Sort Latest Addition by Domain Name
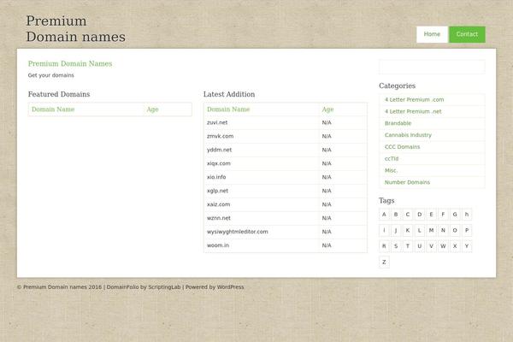 (228, 109)
